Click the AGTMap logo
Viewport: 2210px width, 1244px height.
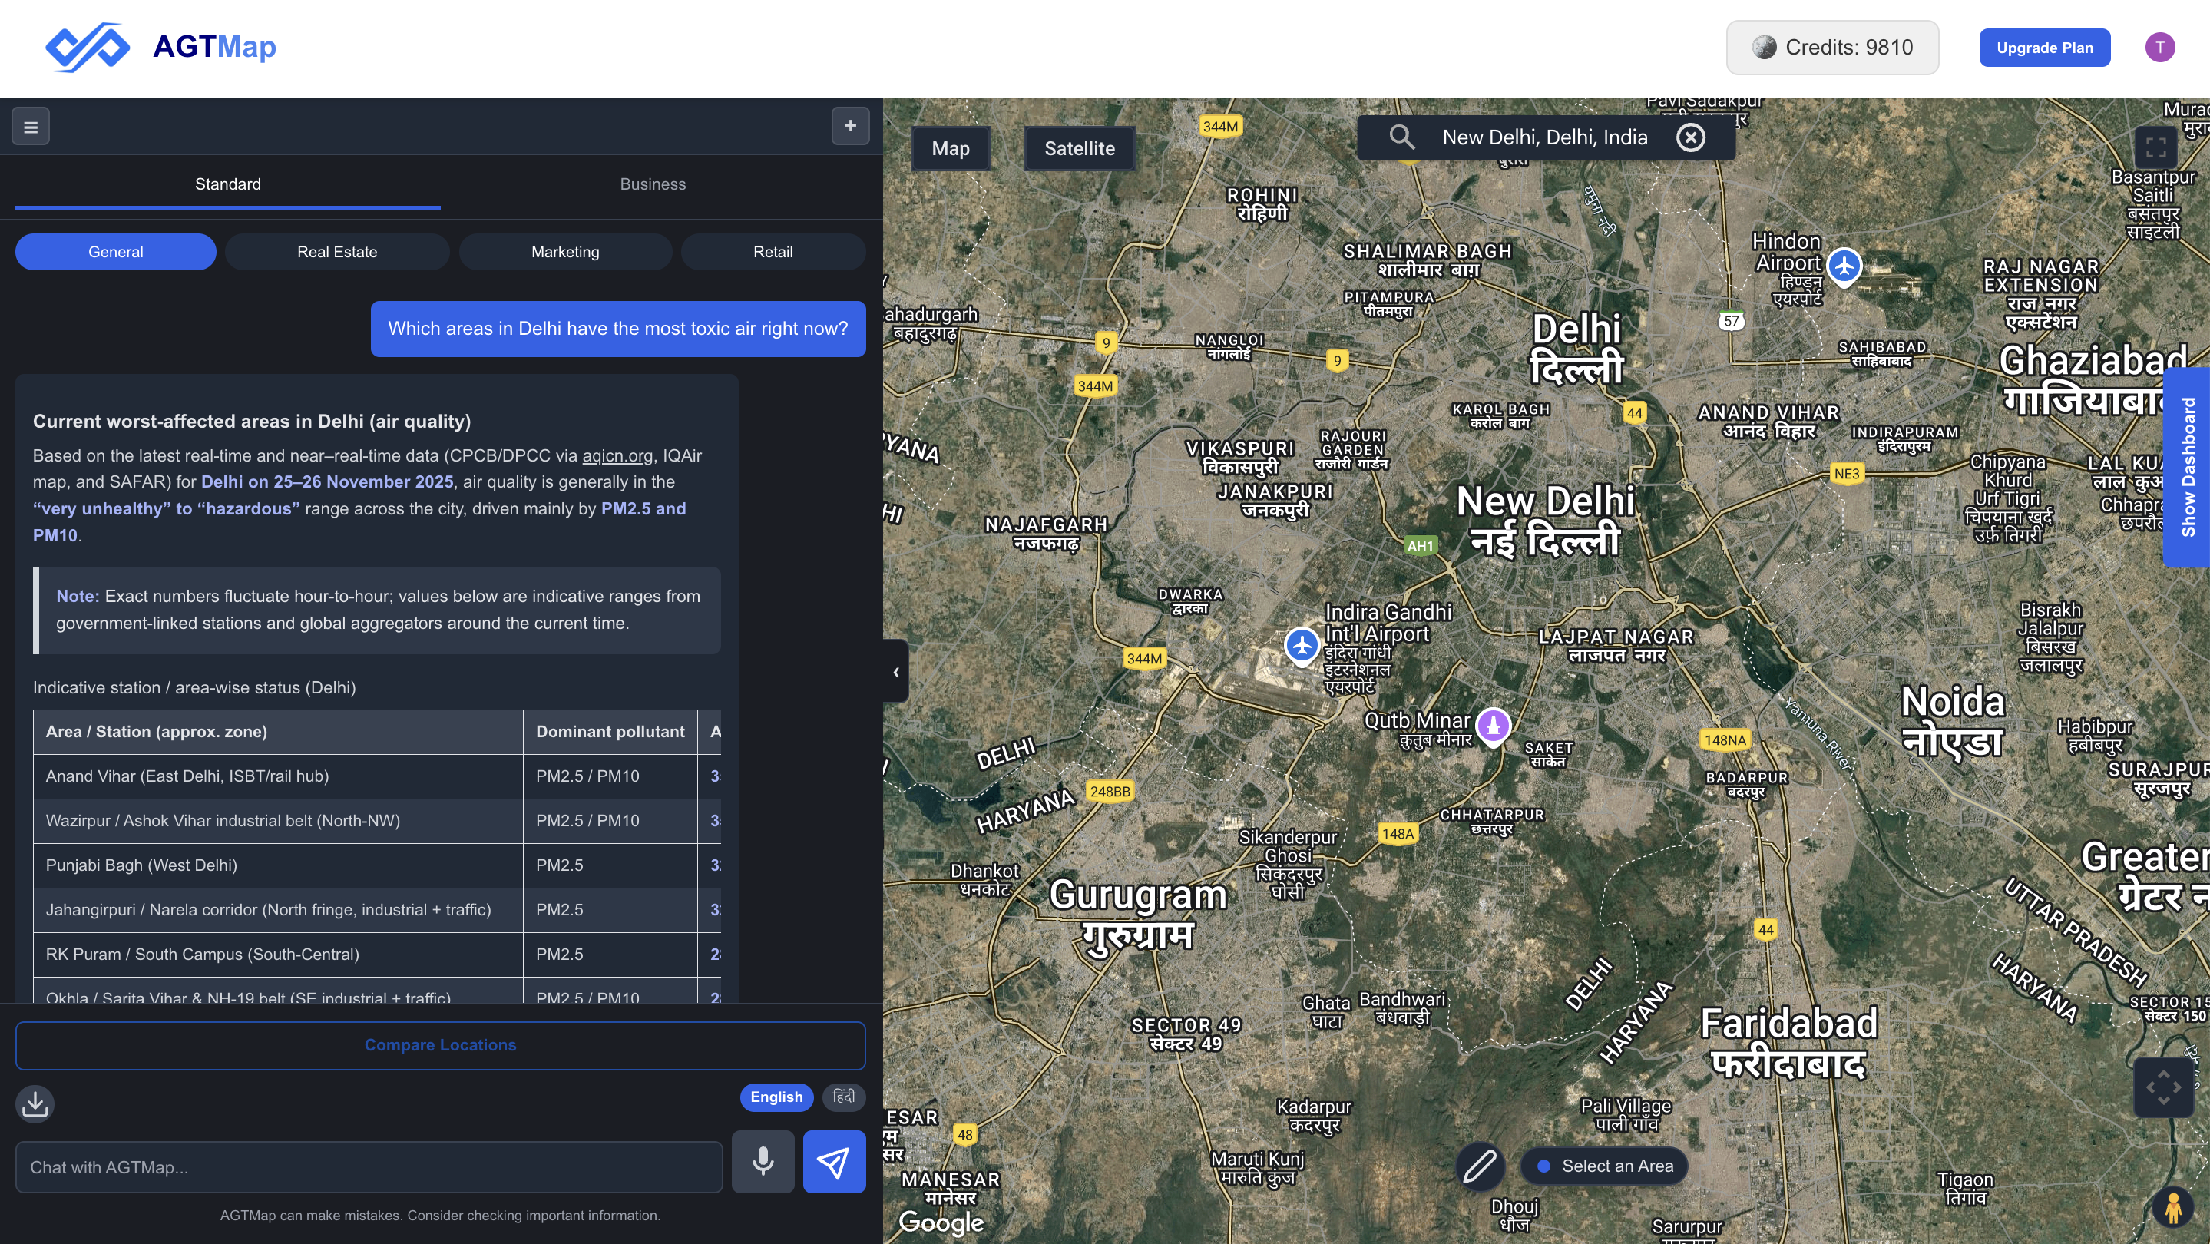(160, 47)
